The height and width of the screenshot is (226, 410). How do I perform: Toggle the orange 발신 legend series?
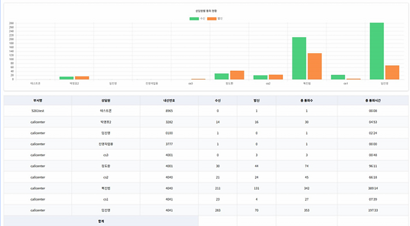pyautogui.click(x=215, y=19)
